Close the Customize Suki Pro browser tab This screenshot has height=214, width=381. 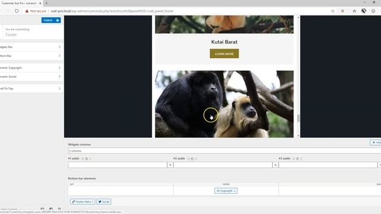tap(40, 4)
